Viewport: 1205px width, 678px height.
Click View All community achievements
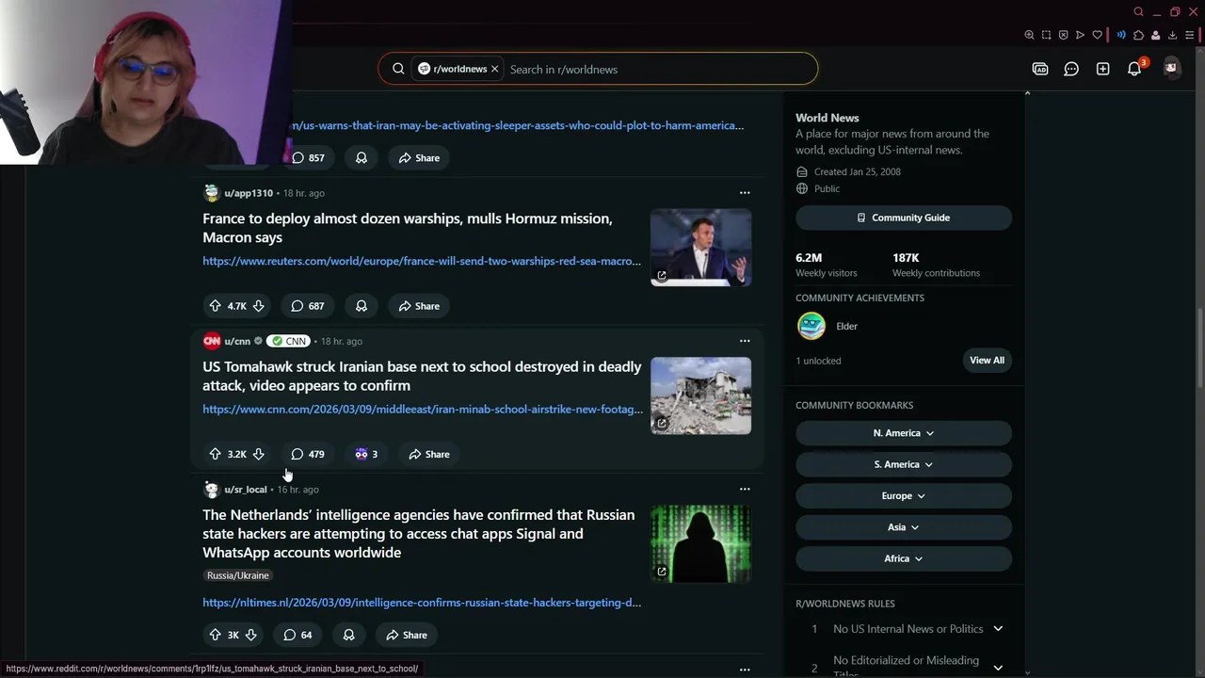[x=987, y=360]
